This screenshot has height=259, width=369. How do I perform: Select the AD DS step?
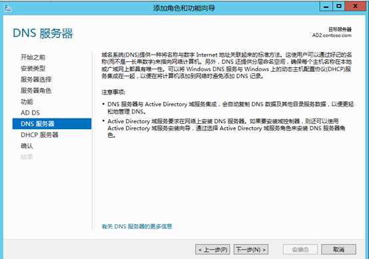(31, 113)
